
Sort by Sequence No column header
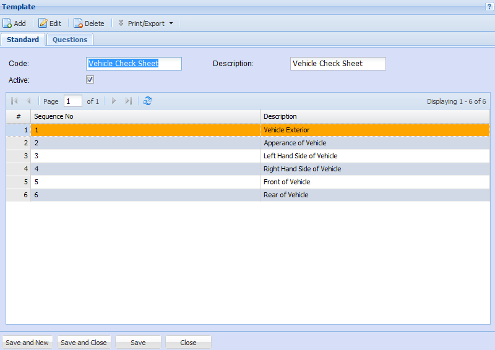(145, 116)
